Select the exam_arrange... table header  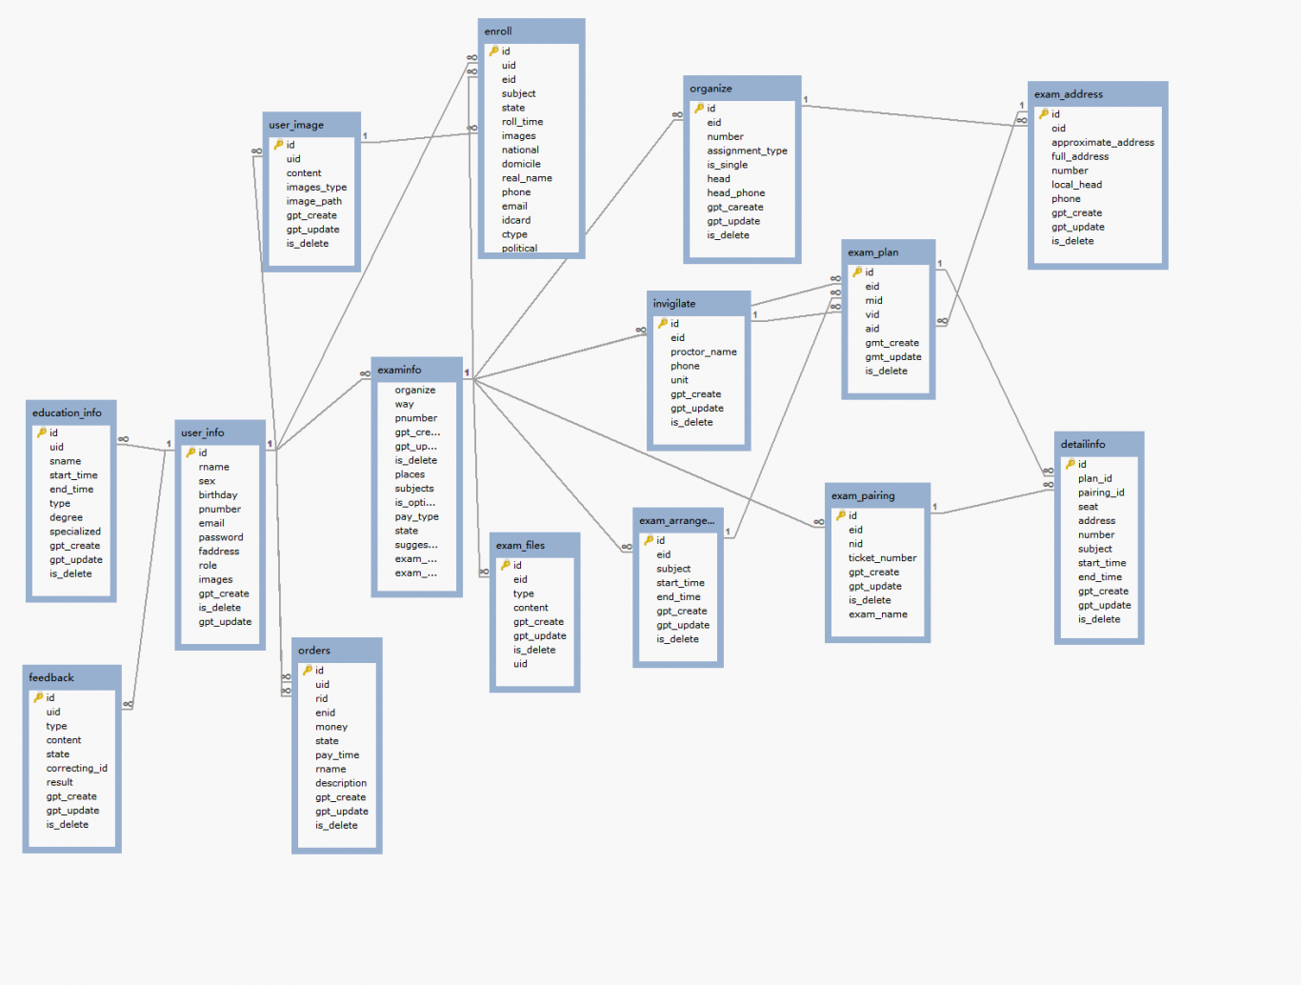point(678,520)
